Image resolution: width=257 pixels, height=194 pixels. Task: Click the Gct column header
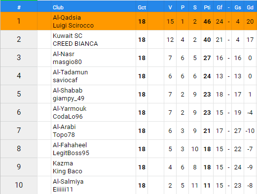point(142,7)
